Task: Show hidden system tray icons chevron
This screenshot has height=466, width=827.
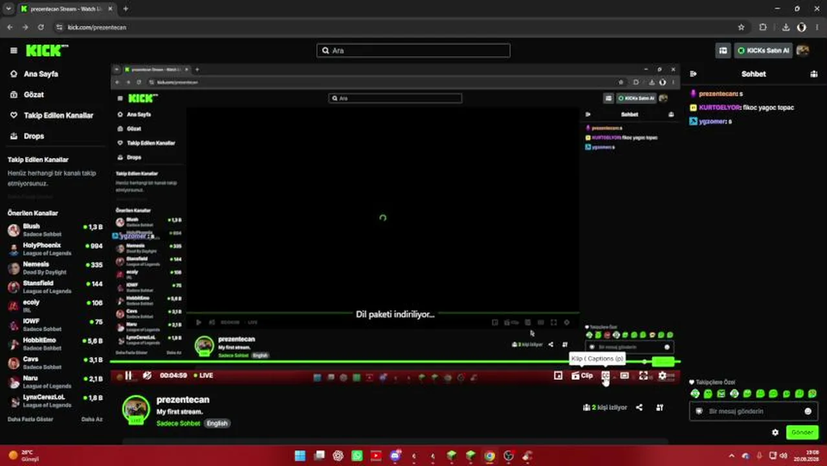Action: [x=732, y=456]
